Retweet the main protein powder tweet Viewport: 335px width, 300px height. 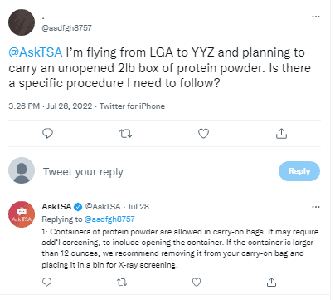click(x=125, y=134)
